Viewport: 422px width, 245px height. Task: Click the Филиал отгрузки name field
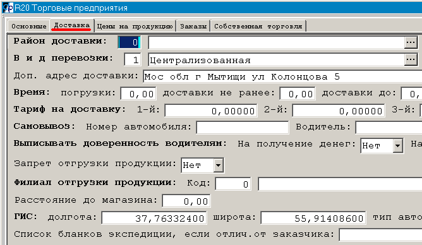pos(340,184)
